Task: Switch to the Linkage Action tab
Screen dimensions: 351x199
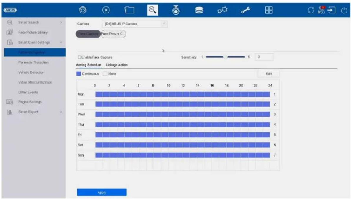Action: [x=117, y=65]
